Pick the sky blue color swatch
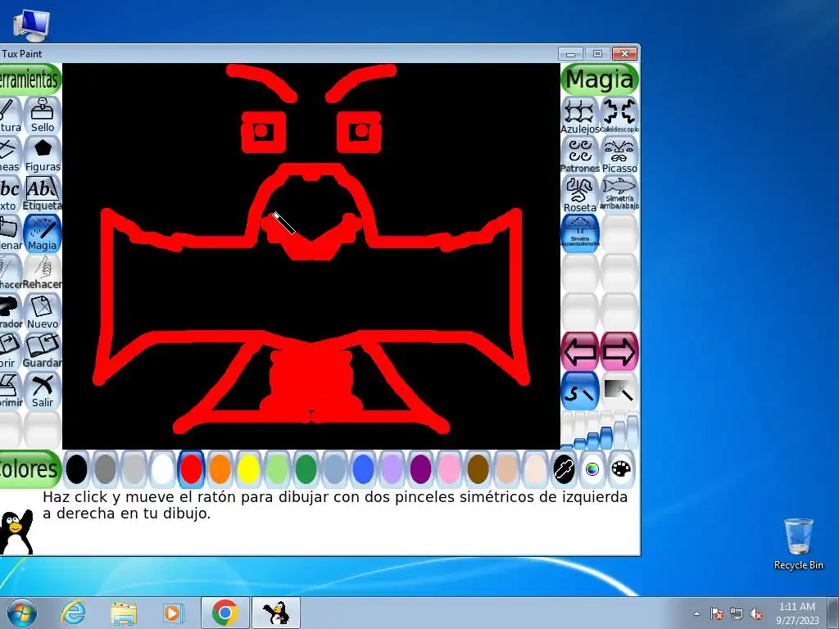839x629 pixels. pyautogui.click(x=334, y=469)
